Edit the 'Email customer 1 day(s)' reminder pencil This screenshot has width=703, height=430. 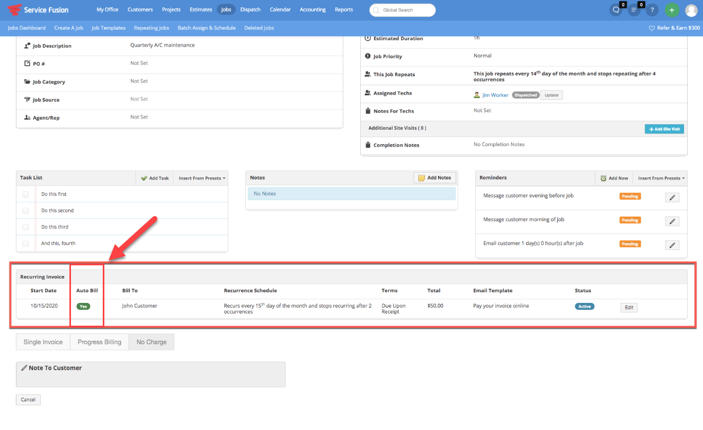click(x=672, y=245)
